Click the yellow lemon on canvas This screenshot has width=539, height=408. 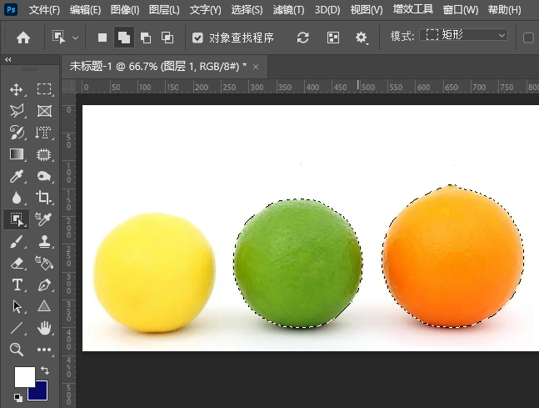coord(154,272)
